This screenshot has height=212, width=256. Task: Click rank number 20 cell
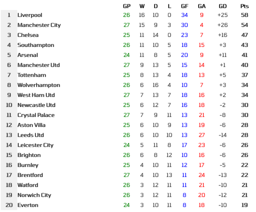9,205
